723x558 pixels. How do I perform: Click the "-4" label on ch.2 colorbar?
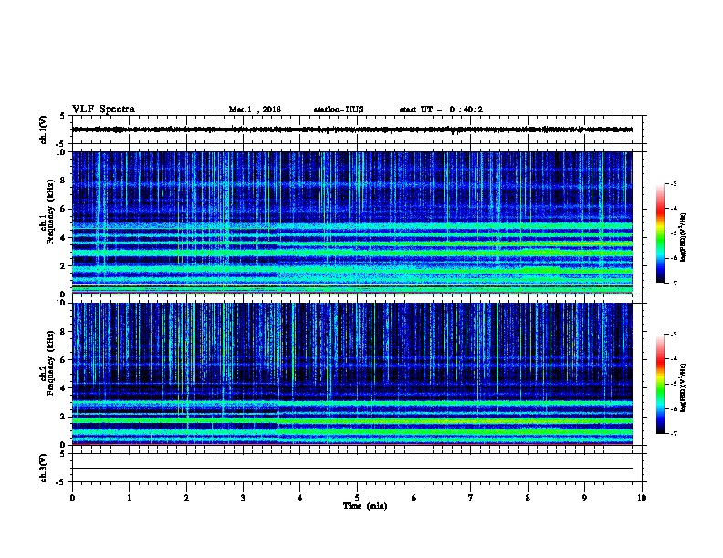[673, 359]
